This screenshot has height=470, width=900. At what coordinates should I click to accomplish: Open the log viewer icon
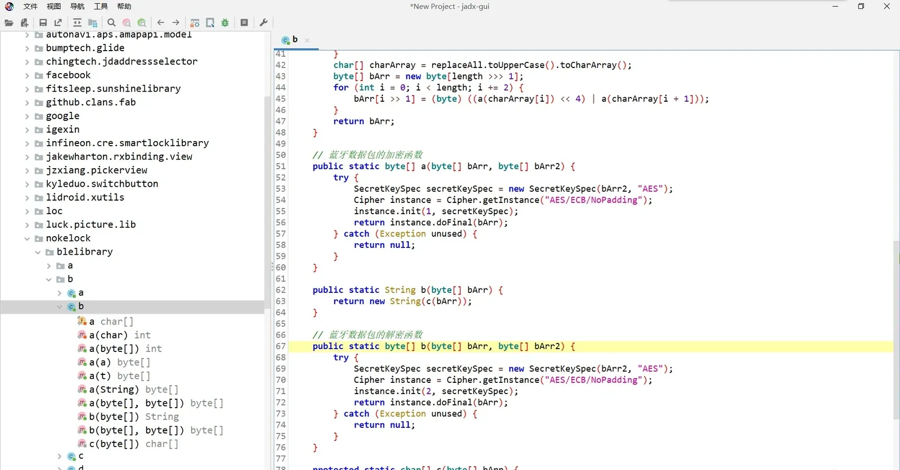click(244, 23)
